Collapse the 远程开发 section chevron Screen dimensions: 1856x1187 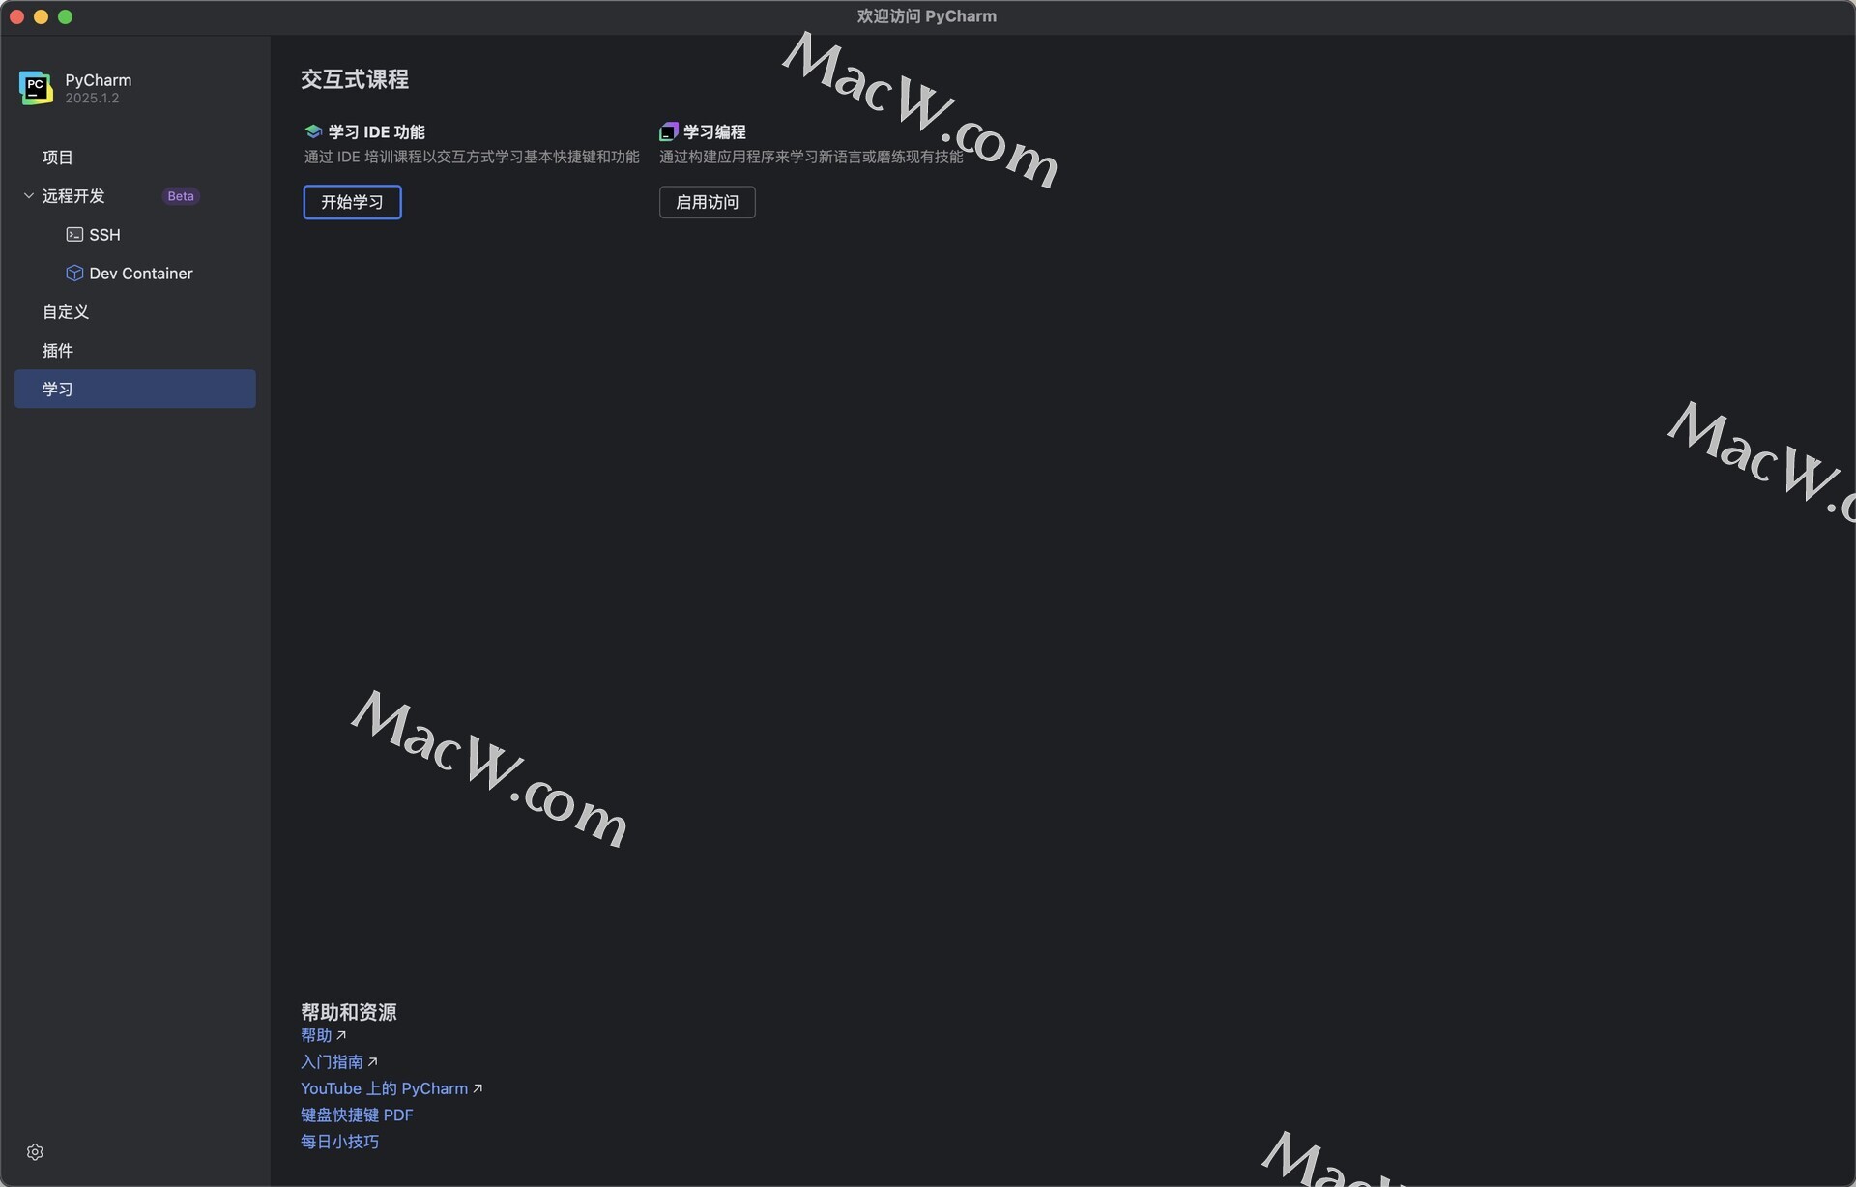point(29,196)
